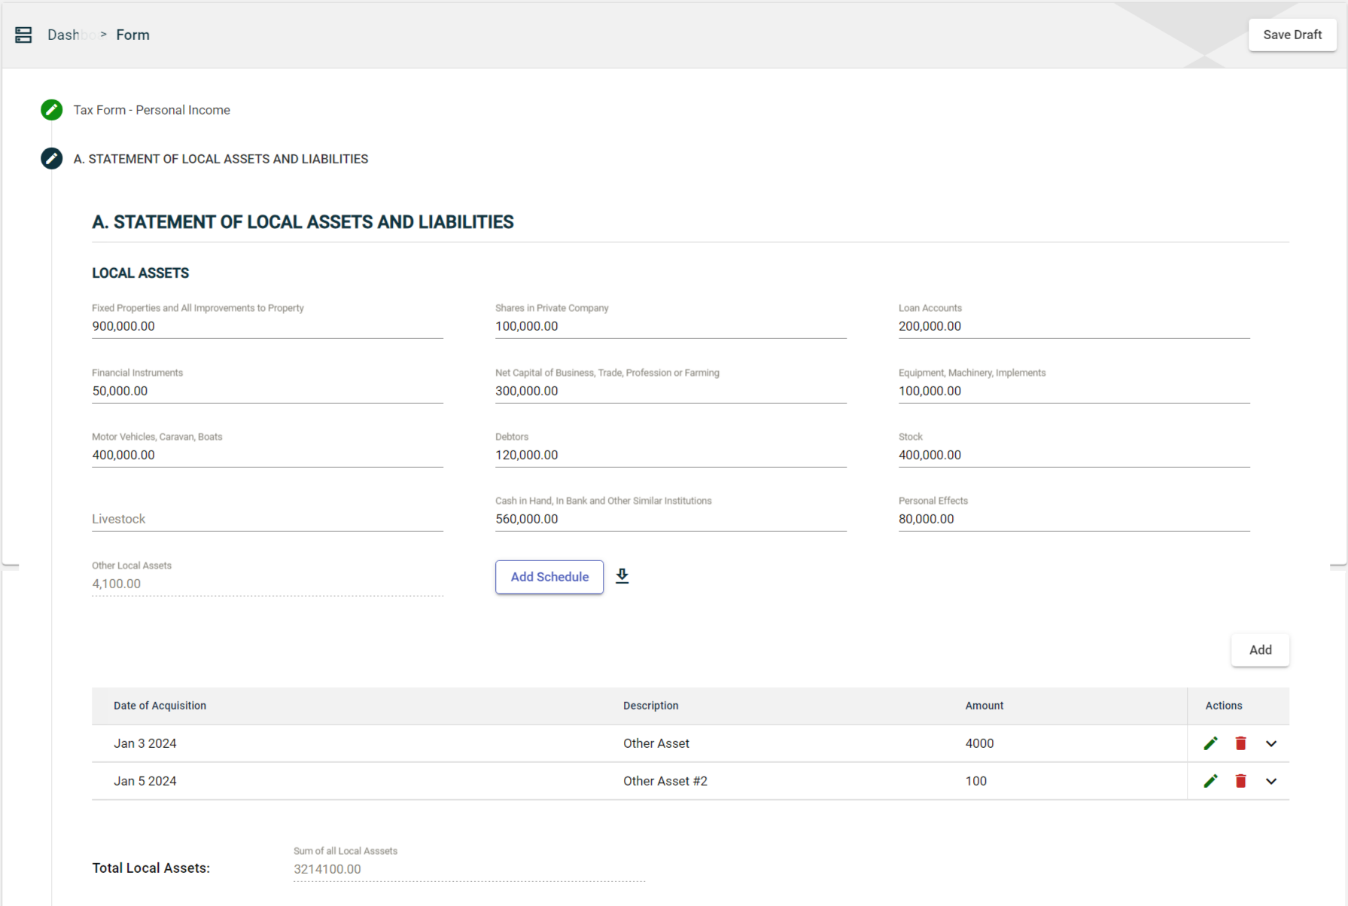The height and width of the screenshot is (906, 1348).
Task: Click the green pencil step icon for Tax Form
Action: [x=51, y=110]
